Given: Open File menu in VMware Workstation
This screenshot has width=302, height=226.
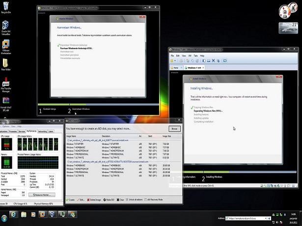Looking at the screenshot, I should click(172, 55).
